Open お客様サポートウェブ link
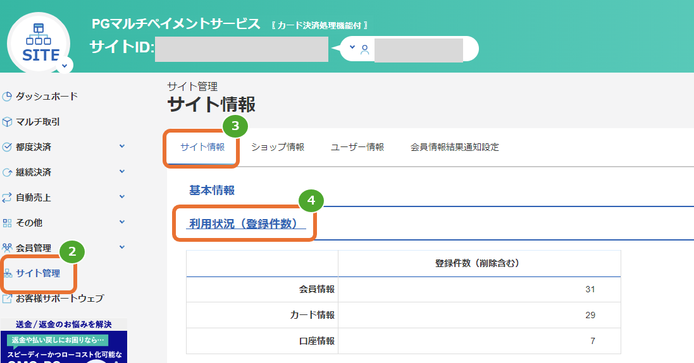694x363 pixels. 59,299
